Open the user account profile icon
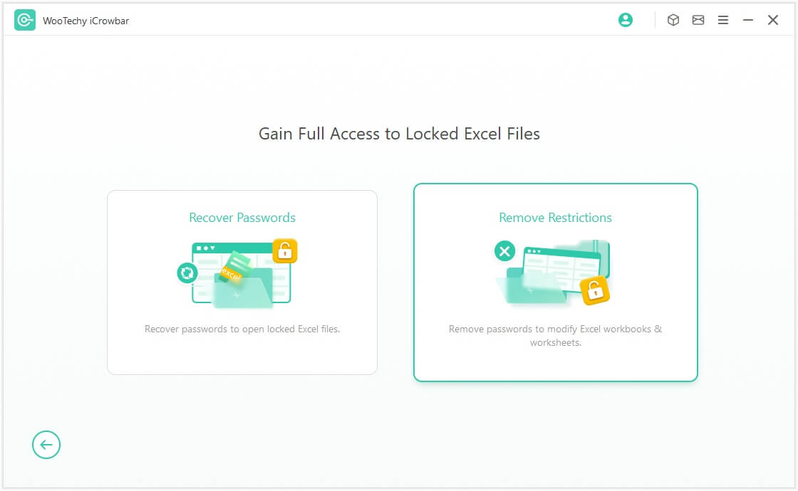Viewport: 798px width, 491px height. (x=625, y=20)
